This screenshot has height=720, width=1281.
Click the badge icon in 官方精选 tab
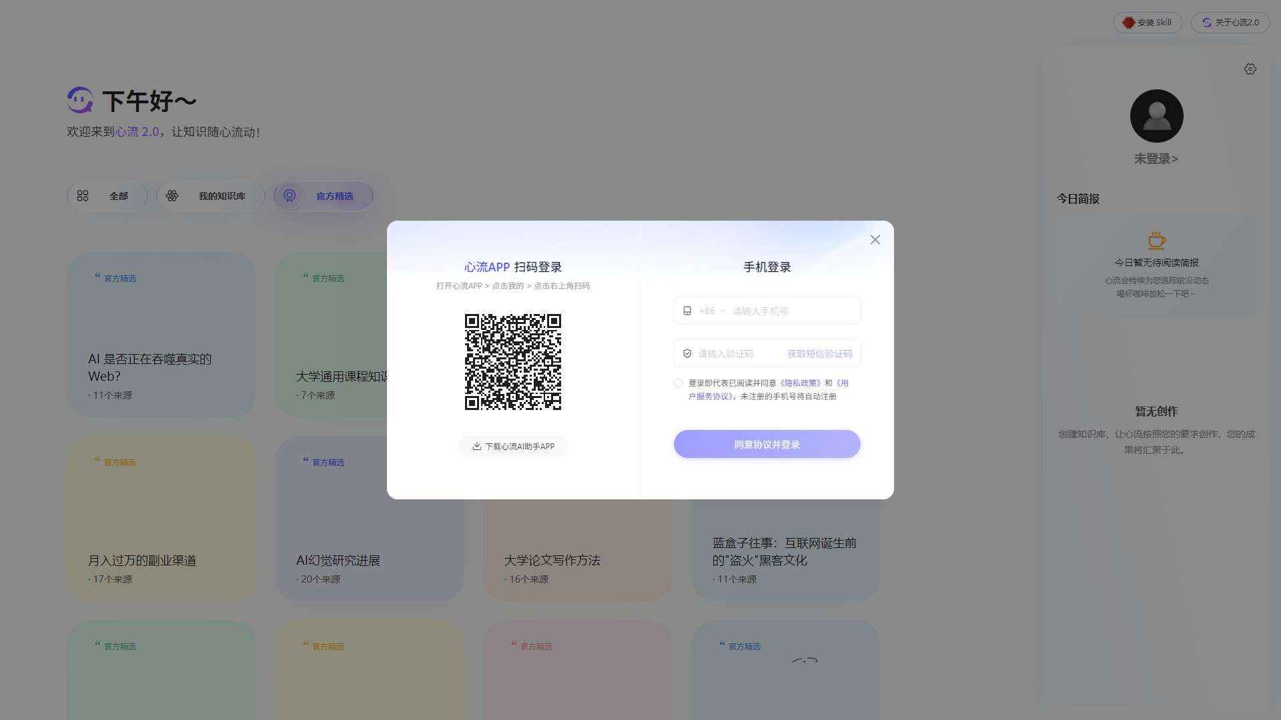pyautogui.click(x=290, y=196)
